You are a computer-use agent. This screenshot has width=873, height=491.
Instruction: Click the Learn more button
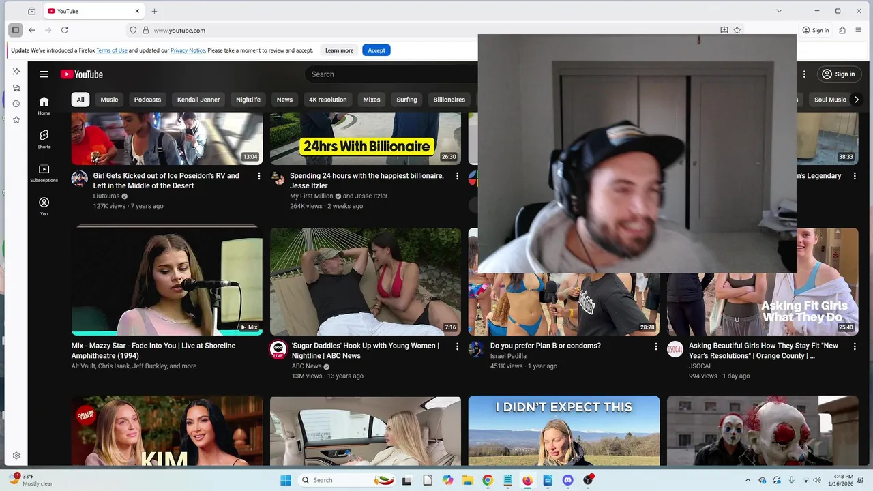pos(339,50)
